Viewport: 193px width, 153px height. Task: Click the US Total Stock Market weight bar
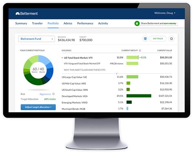coord(132,57)
